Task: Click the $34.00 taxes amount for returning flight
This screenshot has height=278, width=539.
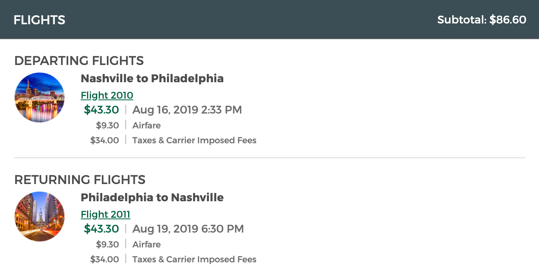Action: [x=105, y=259]
